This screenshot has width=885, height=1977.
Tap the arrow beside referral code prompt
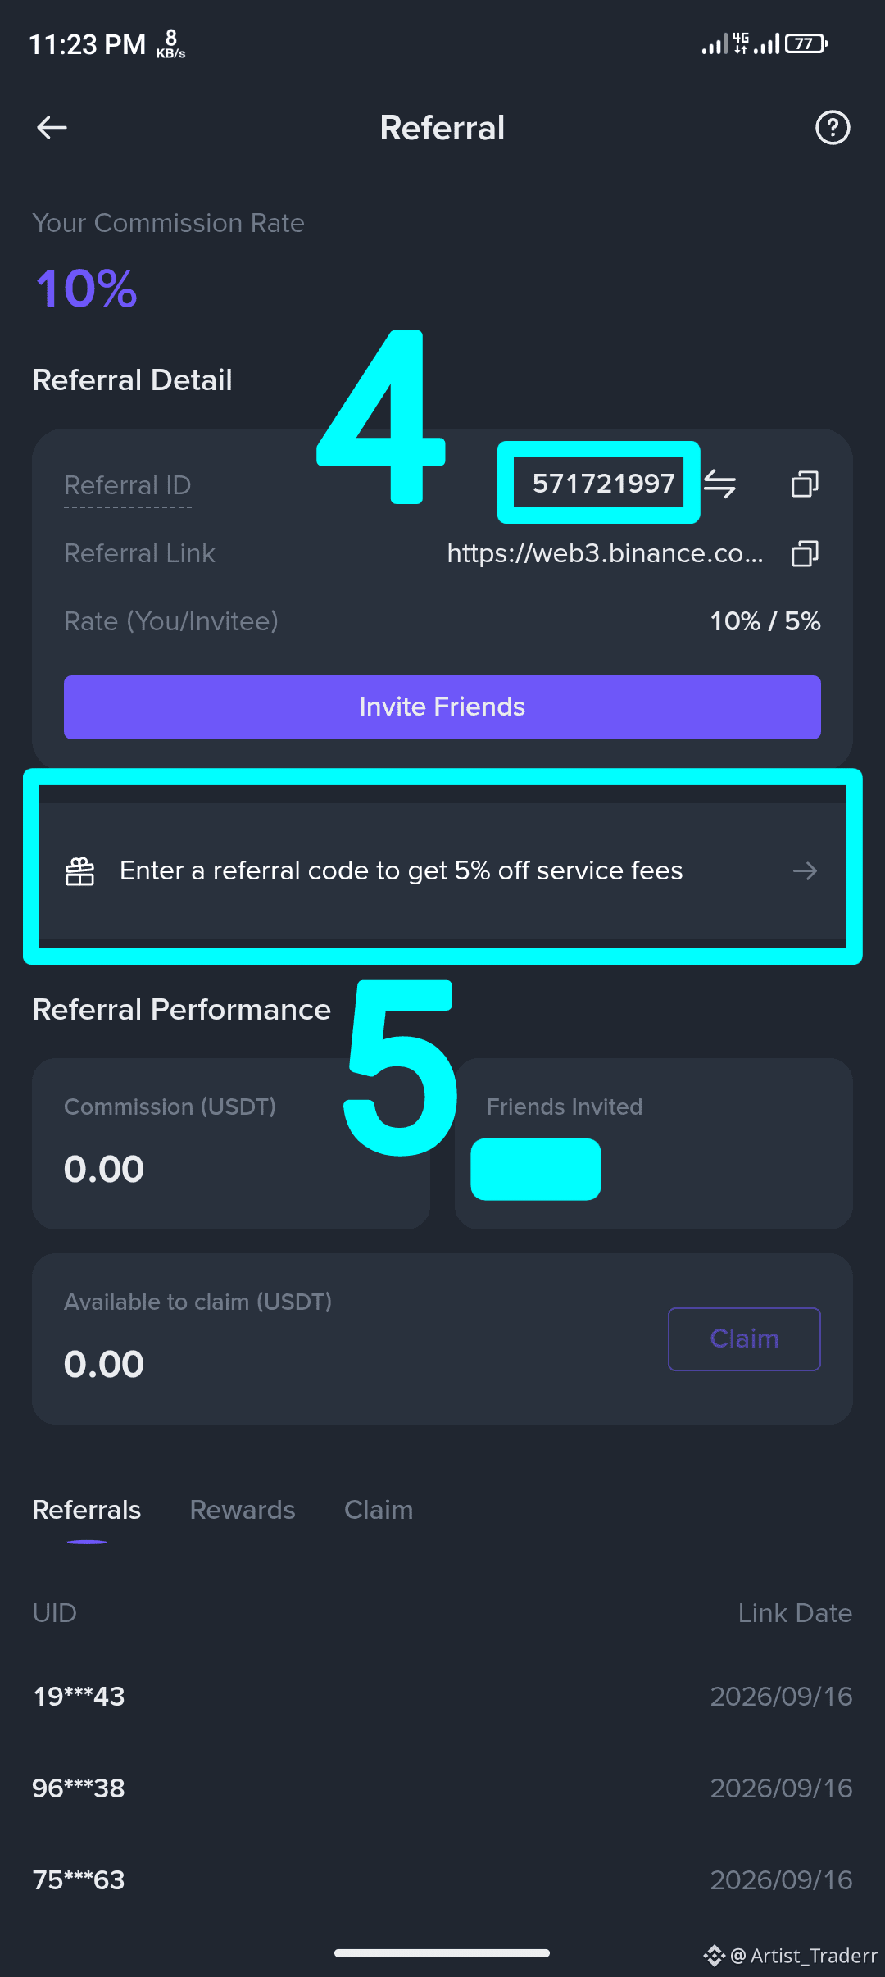click(805, 870)
